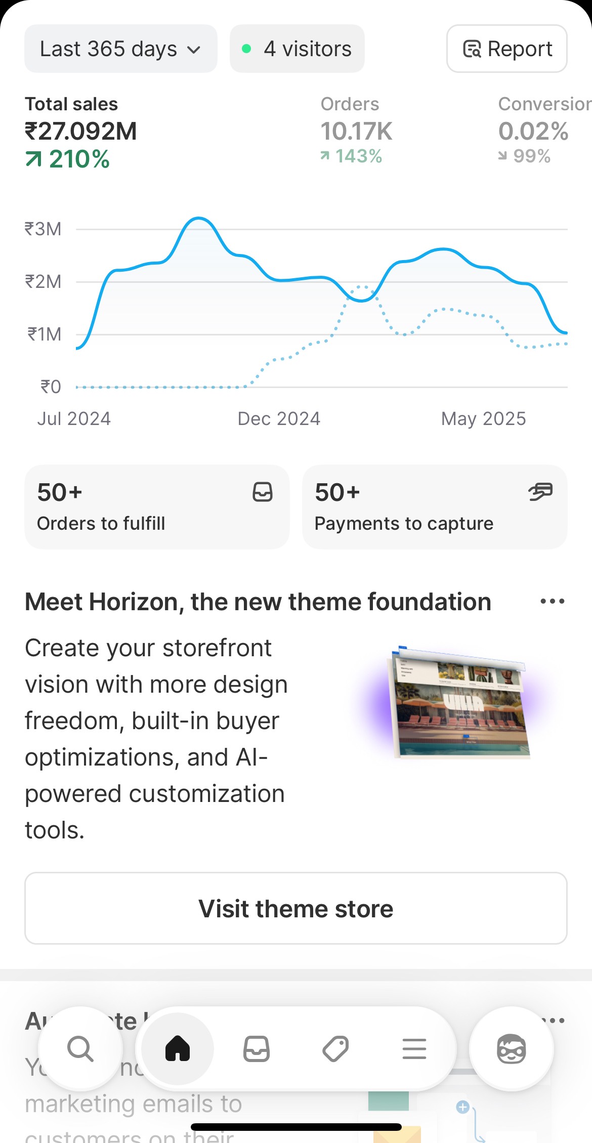The height and width of the screenshot is (1143, 592).
Task: Select the Conversion 0.02% metric
Action: 544,131
